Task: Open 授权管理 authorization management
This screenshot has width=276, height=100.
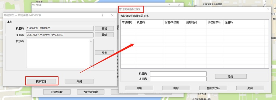Action: point(41,81)
